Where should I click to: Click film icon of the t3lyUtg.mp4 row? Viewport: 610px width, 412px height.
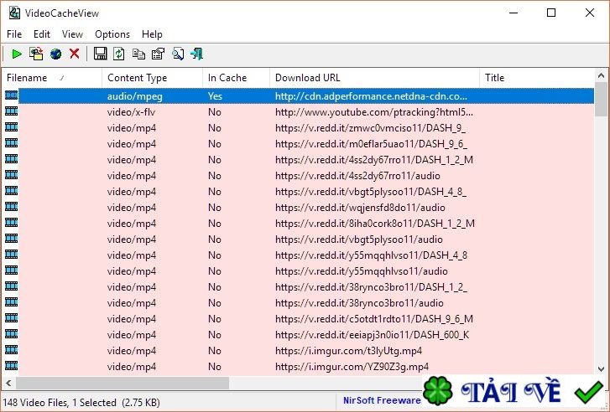point(11,350)
